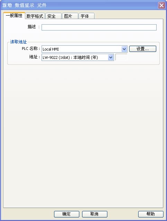Click the PLC 名称 label

(31, 48)
